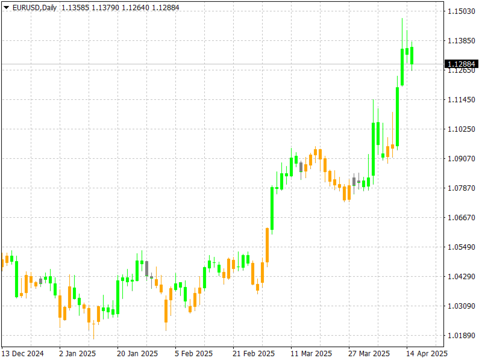This screenshot has width=482, height=361.
Task: Click the 1.09070 price axis label
Action: point(462,159)
